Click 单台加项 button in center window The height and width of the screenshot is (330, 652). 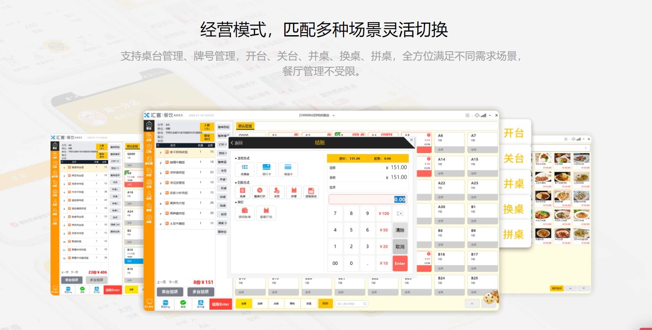[170, 292]
